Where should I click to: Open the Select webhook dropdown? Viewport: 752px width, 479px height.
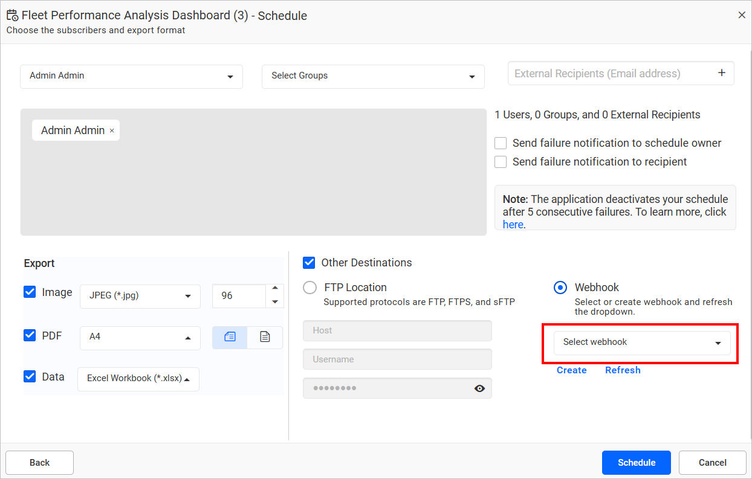coord(642,342)
